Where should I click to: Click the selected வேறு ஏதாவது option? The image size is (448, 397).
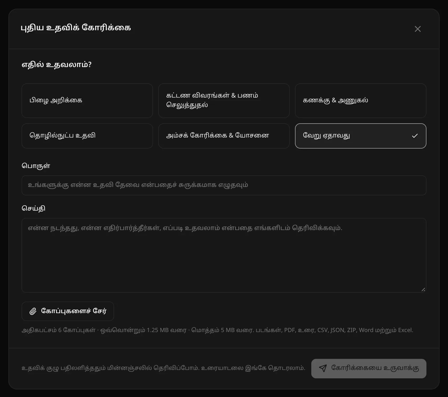pyautogui.click(x=361, y=136)
